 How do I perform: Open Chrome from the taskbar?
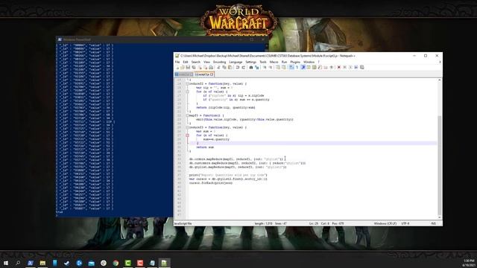pyautogui.click(x=116, y=263)
